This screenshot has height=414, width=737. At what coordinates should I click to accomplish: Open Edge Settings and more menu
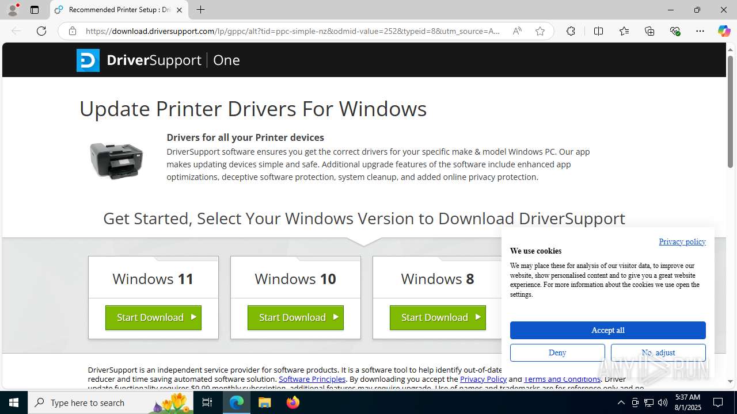click(x=700, y=31)
